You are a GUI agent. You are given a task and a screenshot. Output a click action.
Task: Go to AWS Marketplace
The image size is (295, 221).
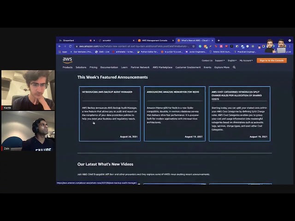pyautogui.click(x=162, y=67)
